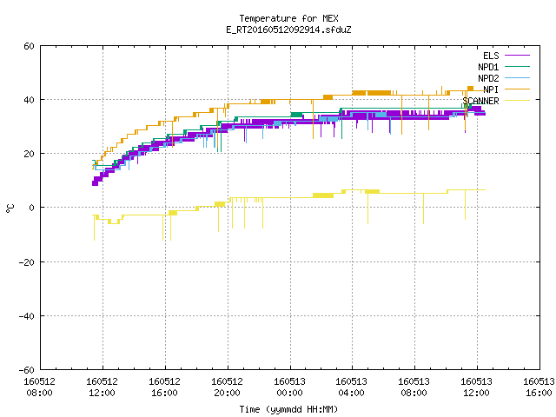Click the SCANNER legend label

[x=480, y=101]
